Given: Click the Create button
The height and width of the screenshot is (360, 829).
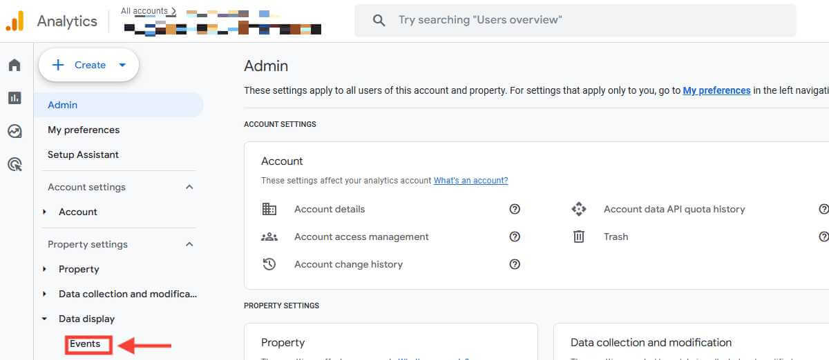Looking at the screenshot, I should coord(89,65).
